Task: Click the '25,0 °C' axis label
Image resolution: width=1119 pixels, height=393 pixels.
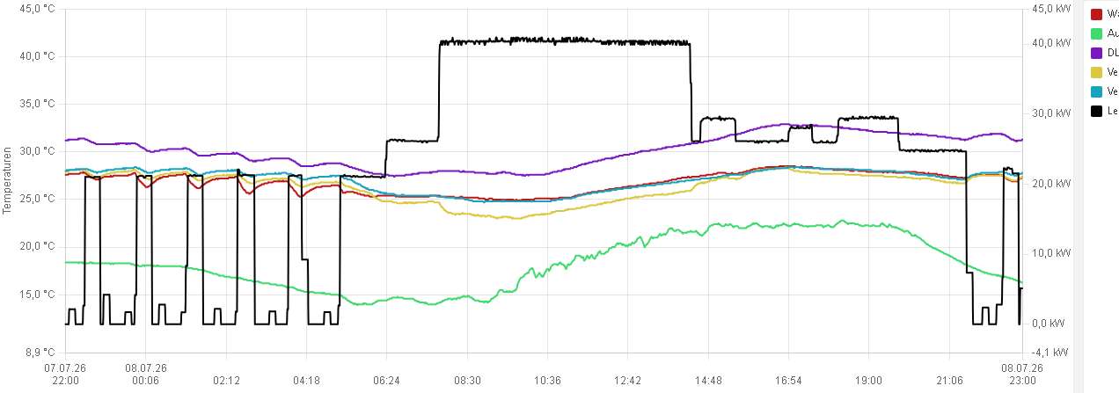Action: [x=37, y=199]
